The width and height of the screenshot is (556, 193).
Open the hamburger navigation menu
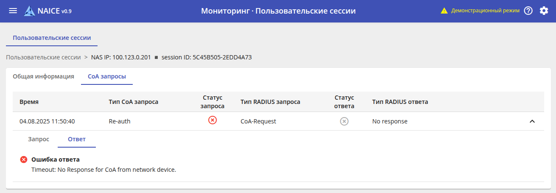[13, 11]
